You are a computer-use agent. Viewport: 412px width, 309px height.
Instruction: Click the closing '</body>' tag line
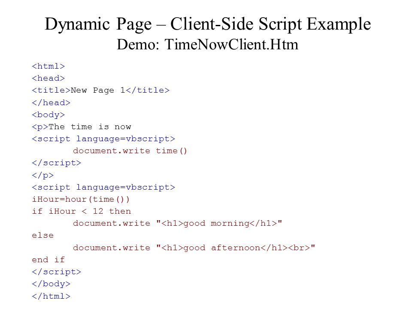pyautogui.click(x=51, y=284)
